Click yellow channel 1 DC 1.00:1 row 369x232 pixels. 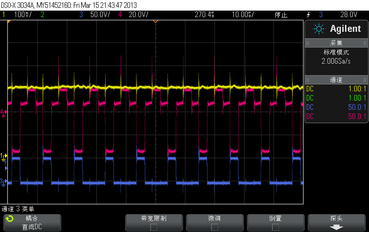pos(336,89)
